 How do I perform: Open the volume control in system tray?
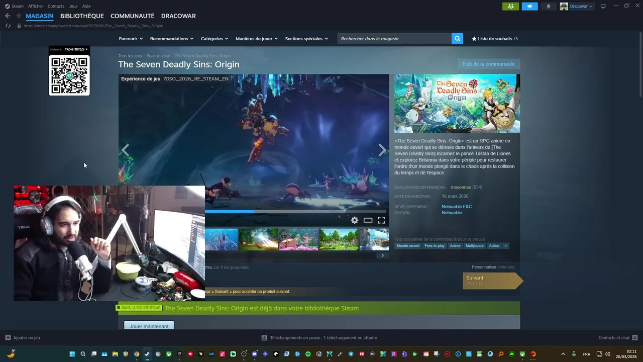(x=607, y=354)
